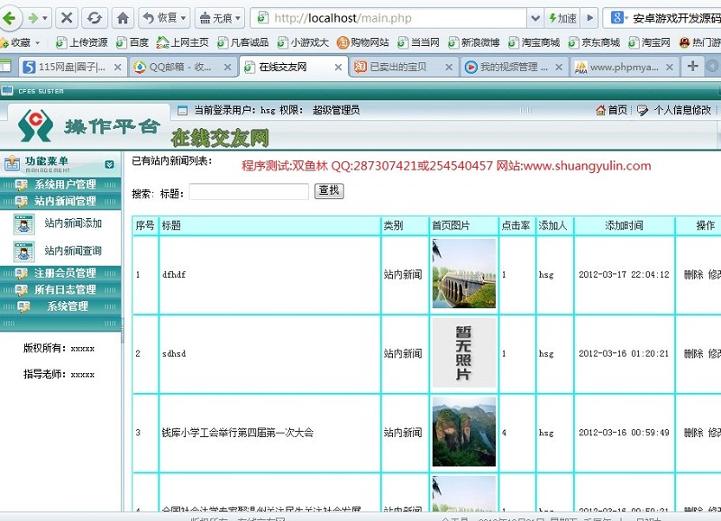Click the 首页 home link
This screenshot has height=521, width=721.
617,110
